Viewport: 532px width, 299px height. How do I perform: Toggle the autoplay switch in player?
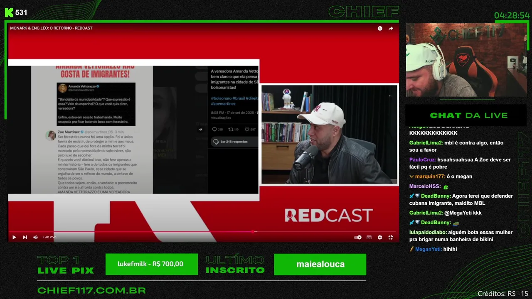tap(357, 237)
